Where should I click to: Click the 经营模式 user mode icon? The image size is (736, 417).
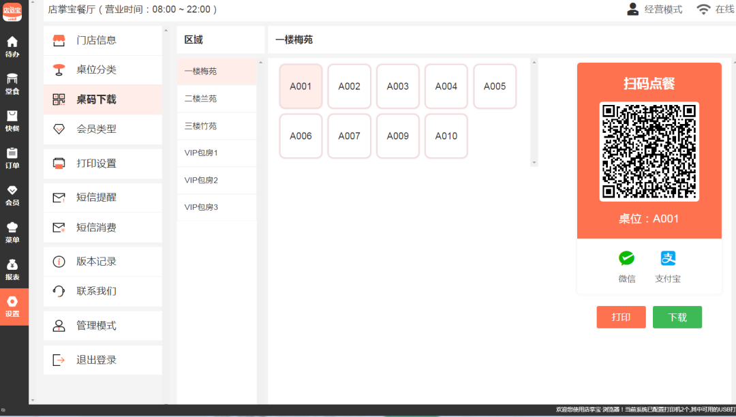[632, 9]
